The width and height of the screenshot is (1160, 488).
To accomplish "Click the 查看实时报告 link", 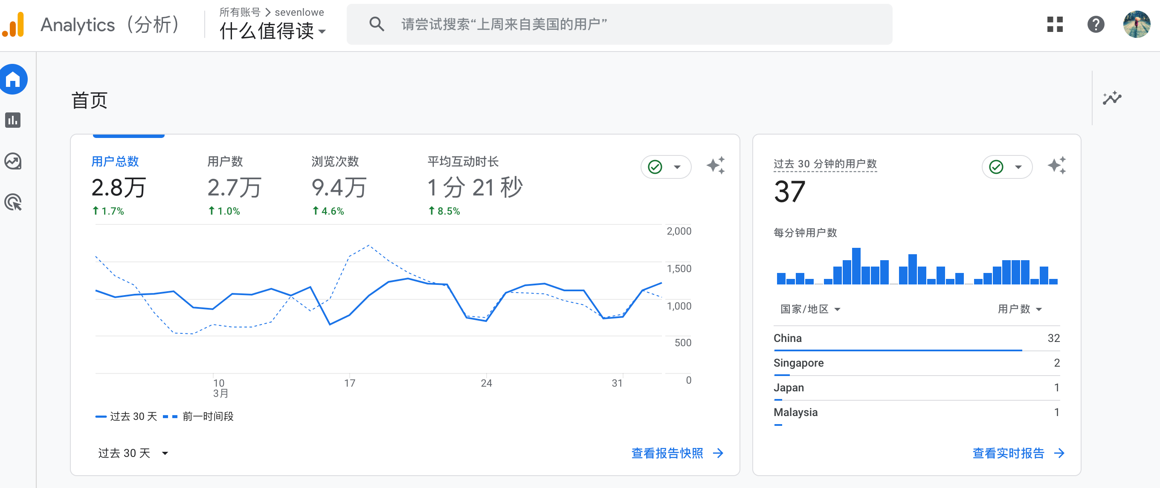I will (1018, 453).
